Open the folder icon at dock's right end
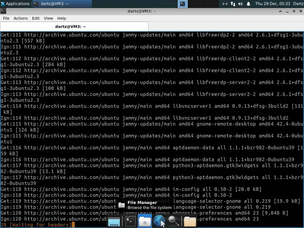304x228 pixels. (x=190, y=221)
